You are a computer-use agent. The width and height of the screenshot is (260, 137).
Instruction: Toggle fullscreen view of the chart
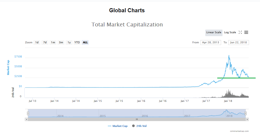click(240, 32)
